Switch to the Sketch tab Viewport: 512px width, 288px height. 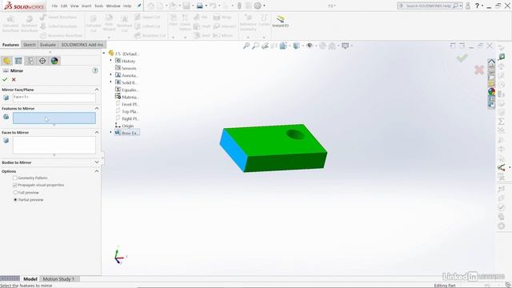coord(30,45)
